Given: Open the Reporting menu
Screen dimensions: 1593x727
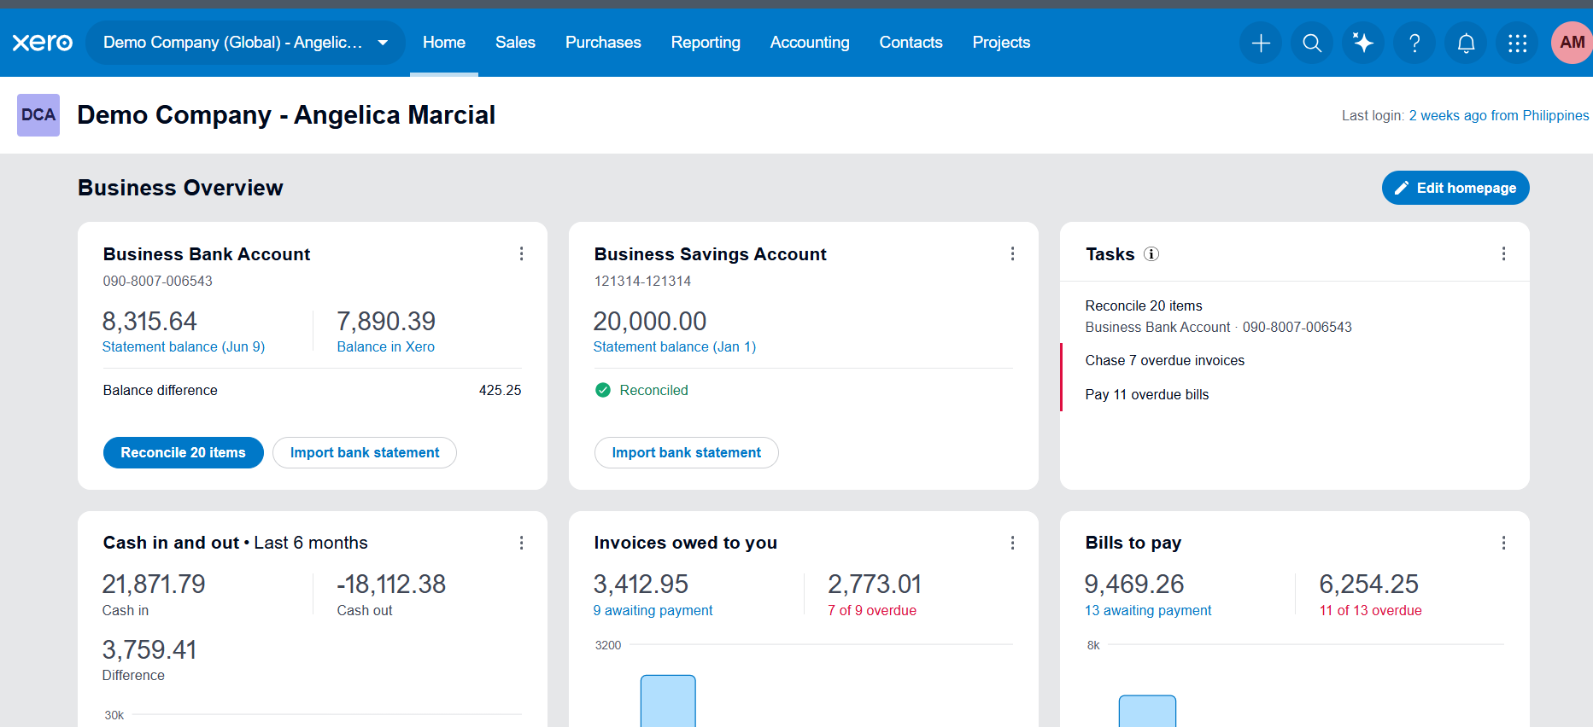Looking at the screenshot, I should 706,43.
